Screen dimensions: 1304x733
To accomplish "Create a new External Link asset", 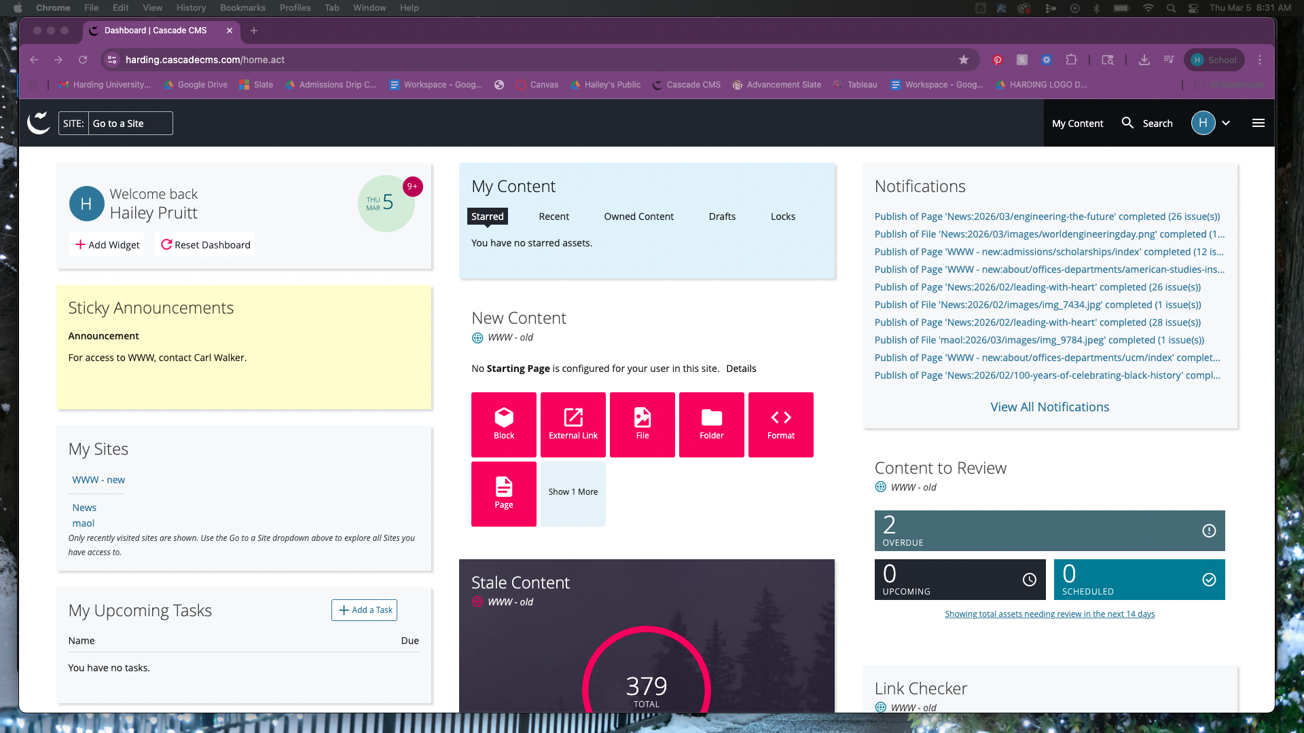I will (573, 424).
